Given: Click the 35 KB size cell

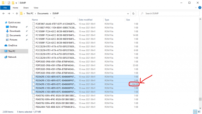Looking at the screenshot, I should click(x=135, y=65).
